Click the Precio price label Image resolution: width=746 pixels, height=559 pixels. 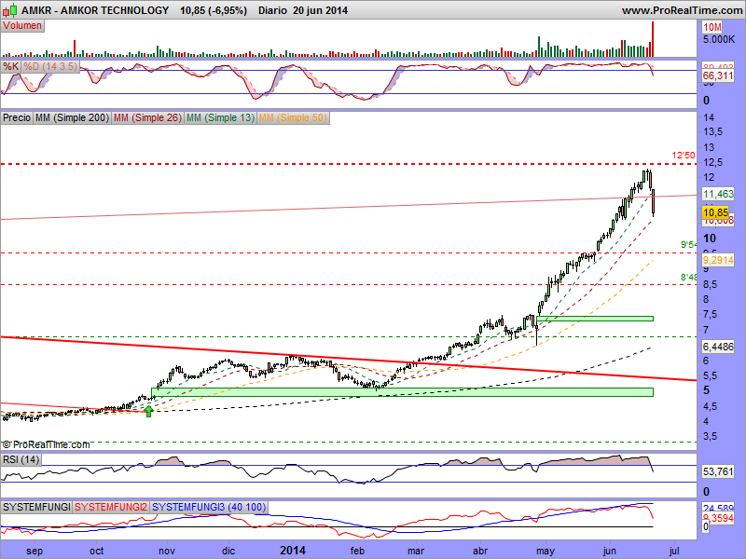tap(17, 117)
